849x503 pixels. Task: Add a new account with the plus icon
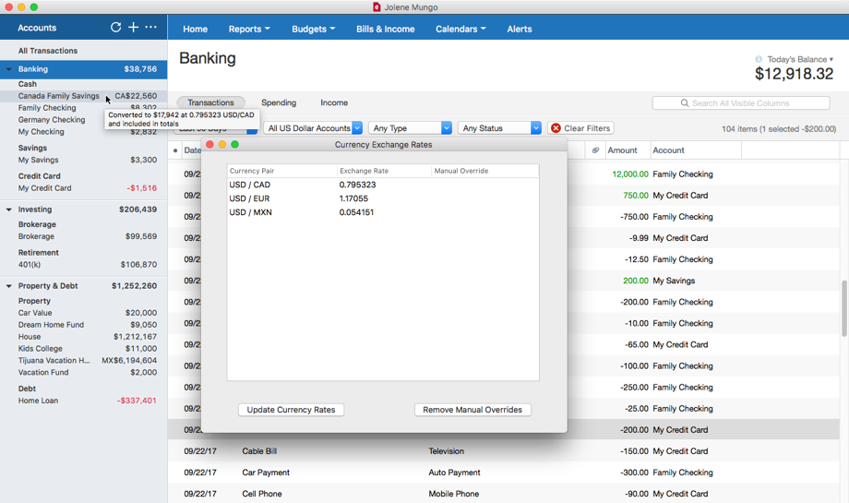click(x=133, y=27)
